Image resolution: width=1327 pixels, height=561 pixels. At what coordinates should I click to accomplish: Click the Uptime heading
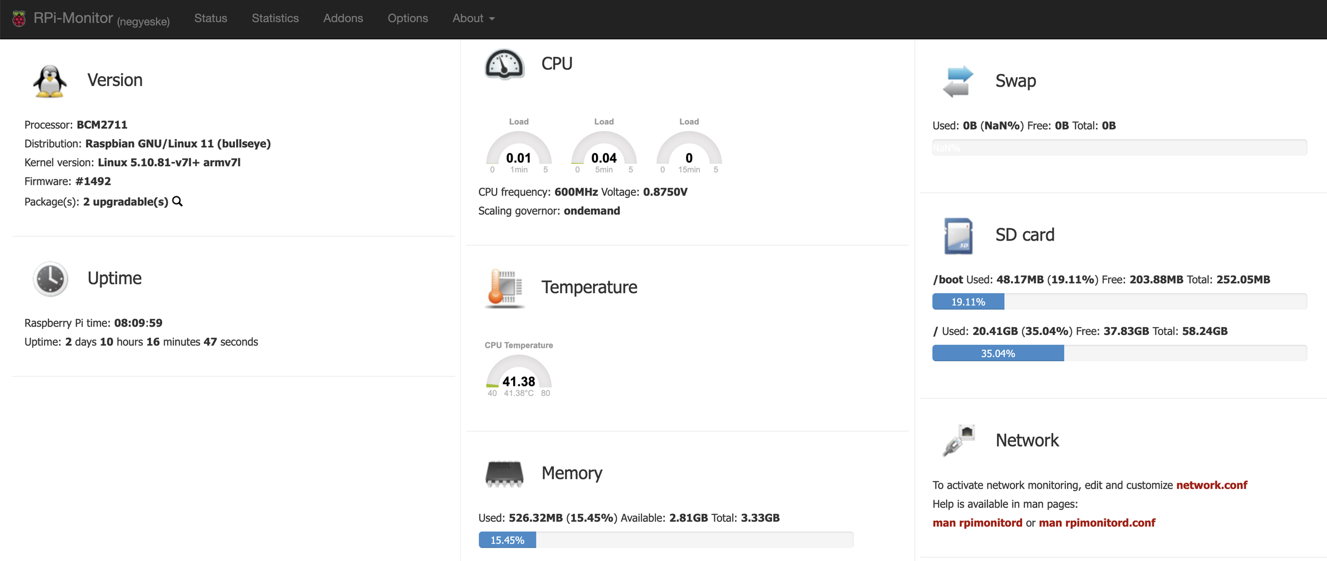pos(114,278)
